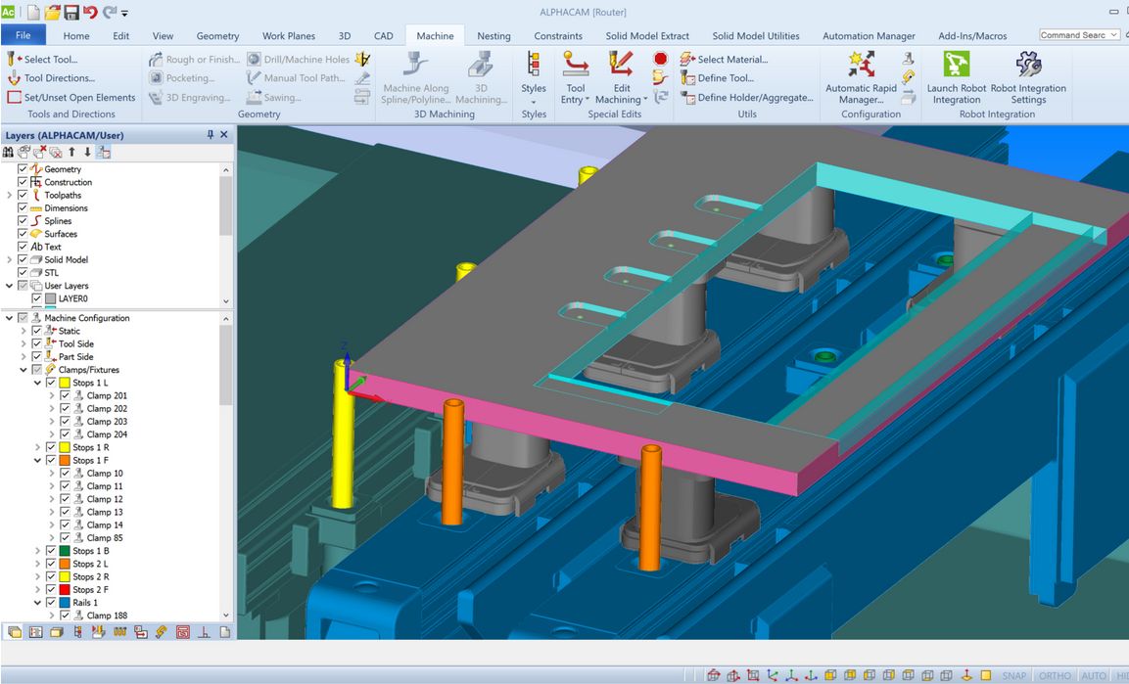1129x684 pixels.
Task: Open Tool Directions from the ribbon
Action: (x=59, y=78)
